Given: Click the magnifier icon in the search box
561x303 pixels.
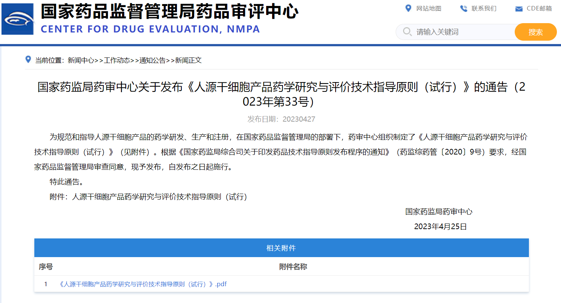Looking at the screenshot, I should click(407, 32).
